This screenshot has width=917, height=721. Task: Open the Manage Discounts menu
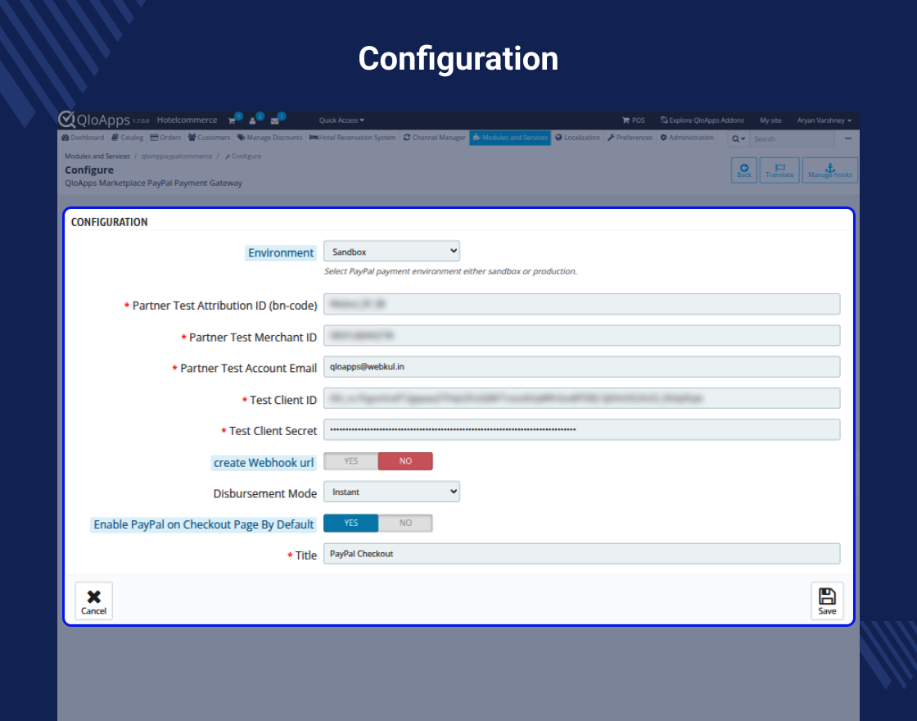(269, 138)
